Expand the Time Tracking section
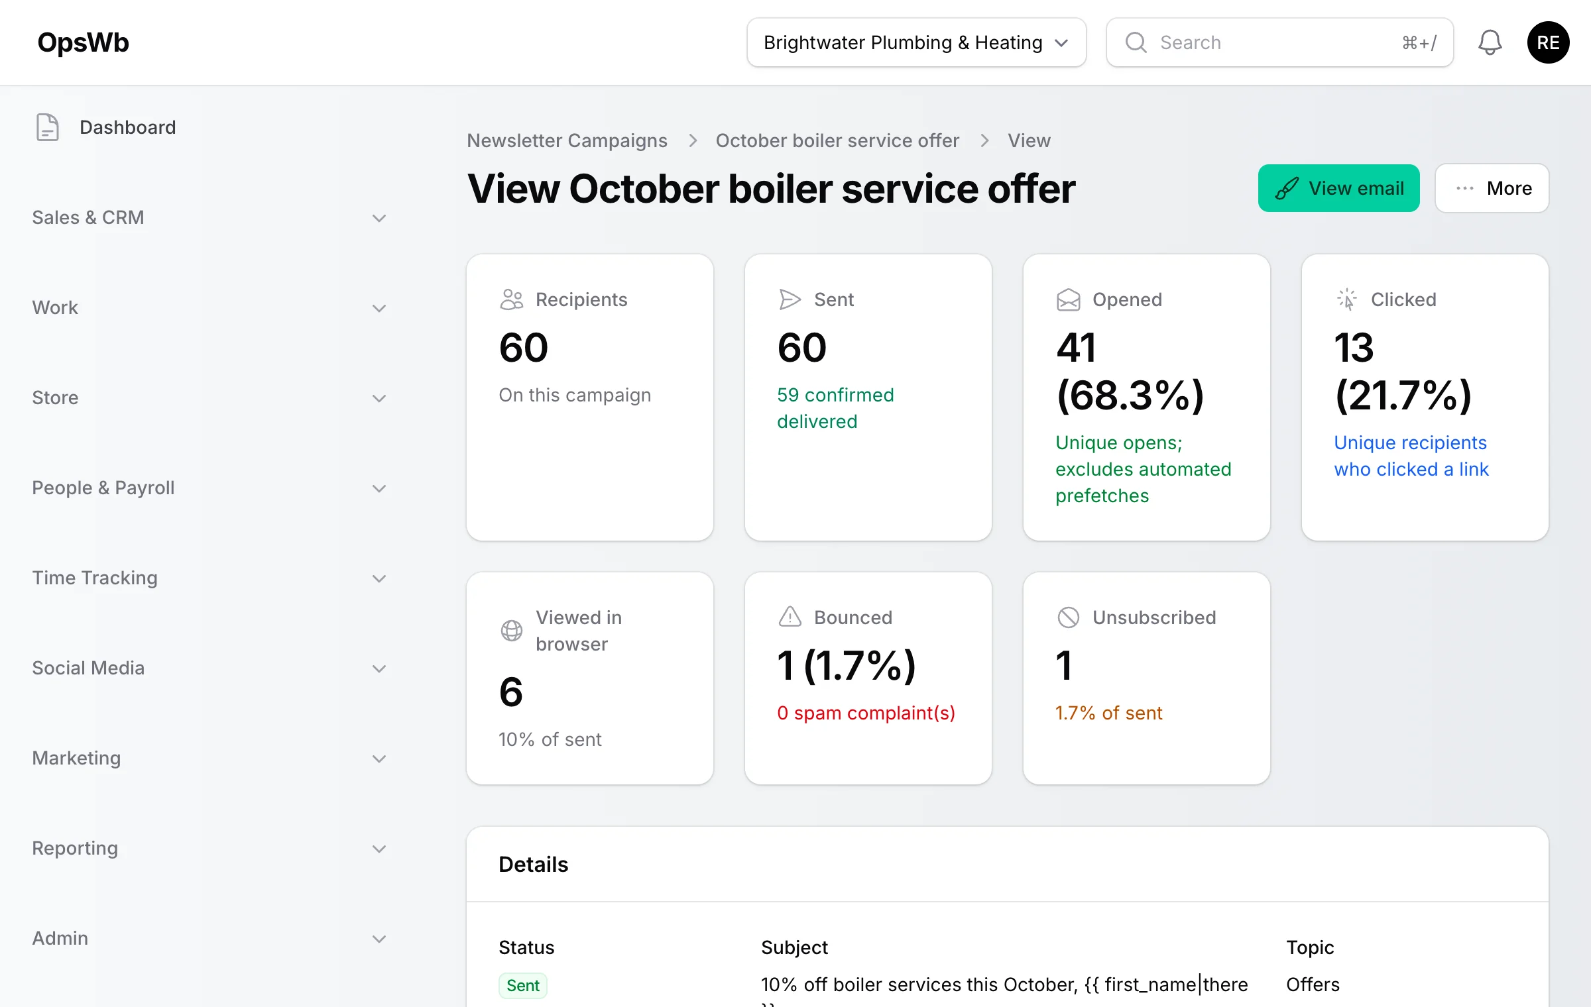Screen dimensions: 1591x1007 [x=209, y=578]
